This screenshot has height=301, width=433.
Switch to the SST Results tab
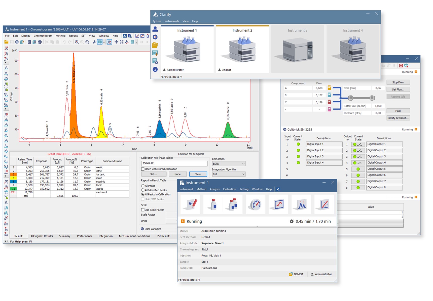tap(163, 236)
